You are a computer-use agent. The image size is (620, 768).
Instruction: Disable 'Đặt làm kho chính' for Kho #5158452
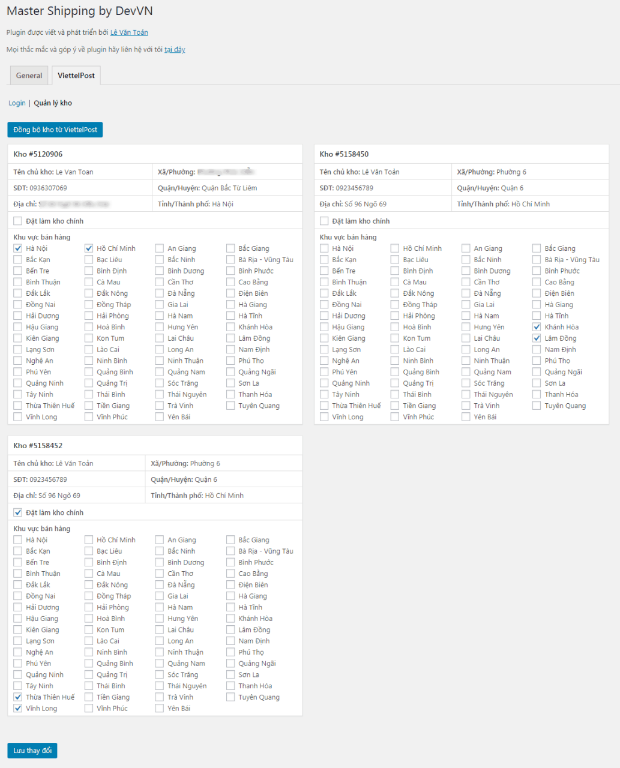point(18,513)
